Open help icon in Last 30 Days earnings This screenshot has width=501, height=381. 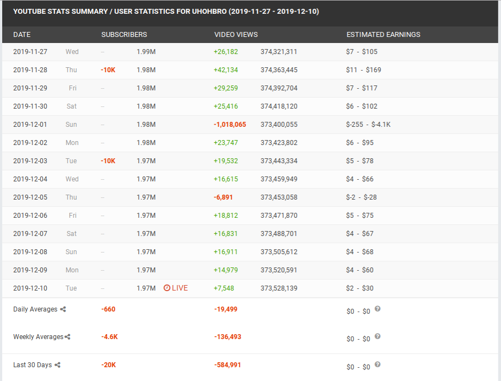(x=378, y=364)
